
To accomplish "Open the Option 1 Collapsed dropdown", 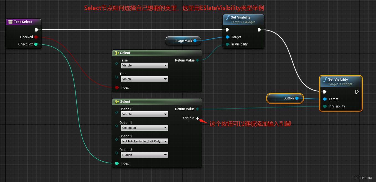I will (x=144, y=128).
